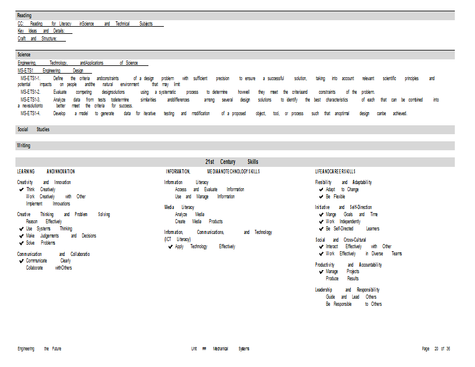Click 'Access and Evaluate Information' item

pos(210,189)
